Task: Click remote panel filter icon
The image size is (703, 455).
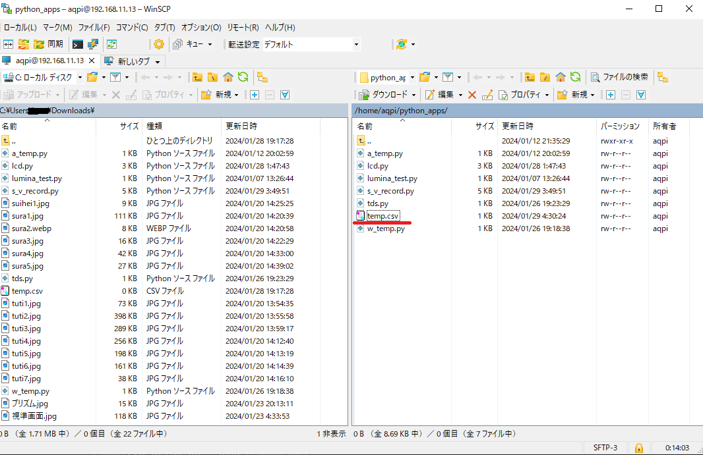Action: 448,78
